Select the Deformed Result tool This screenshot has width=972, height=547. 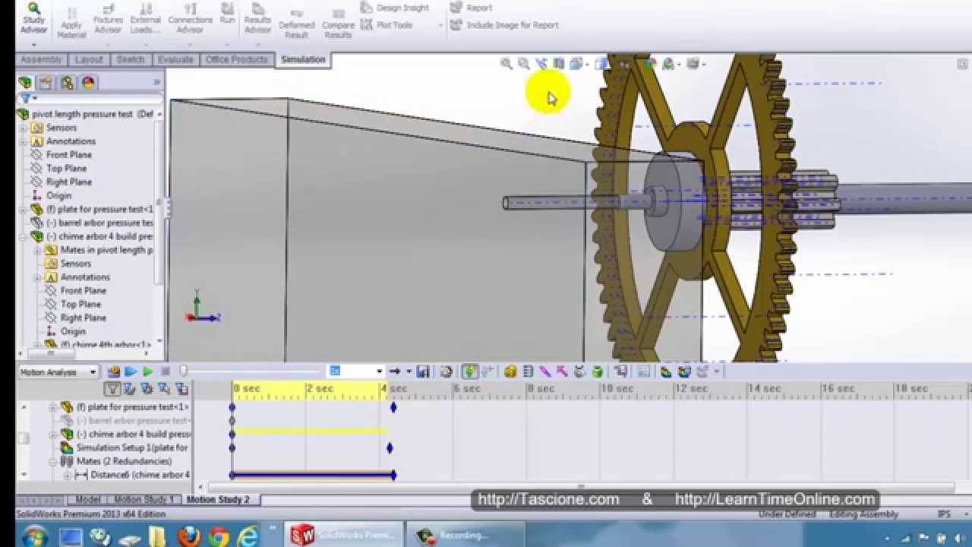296,24
